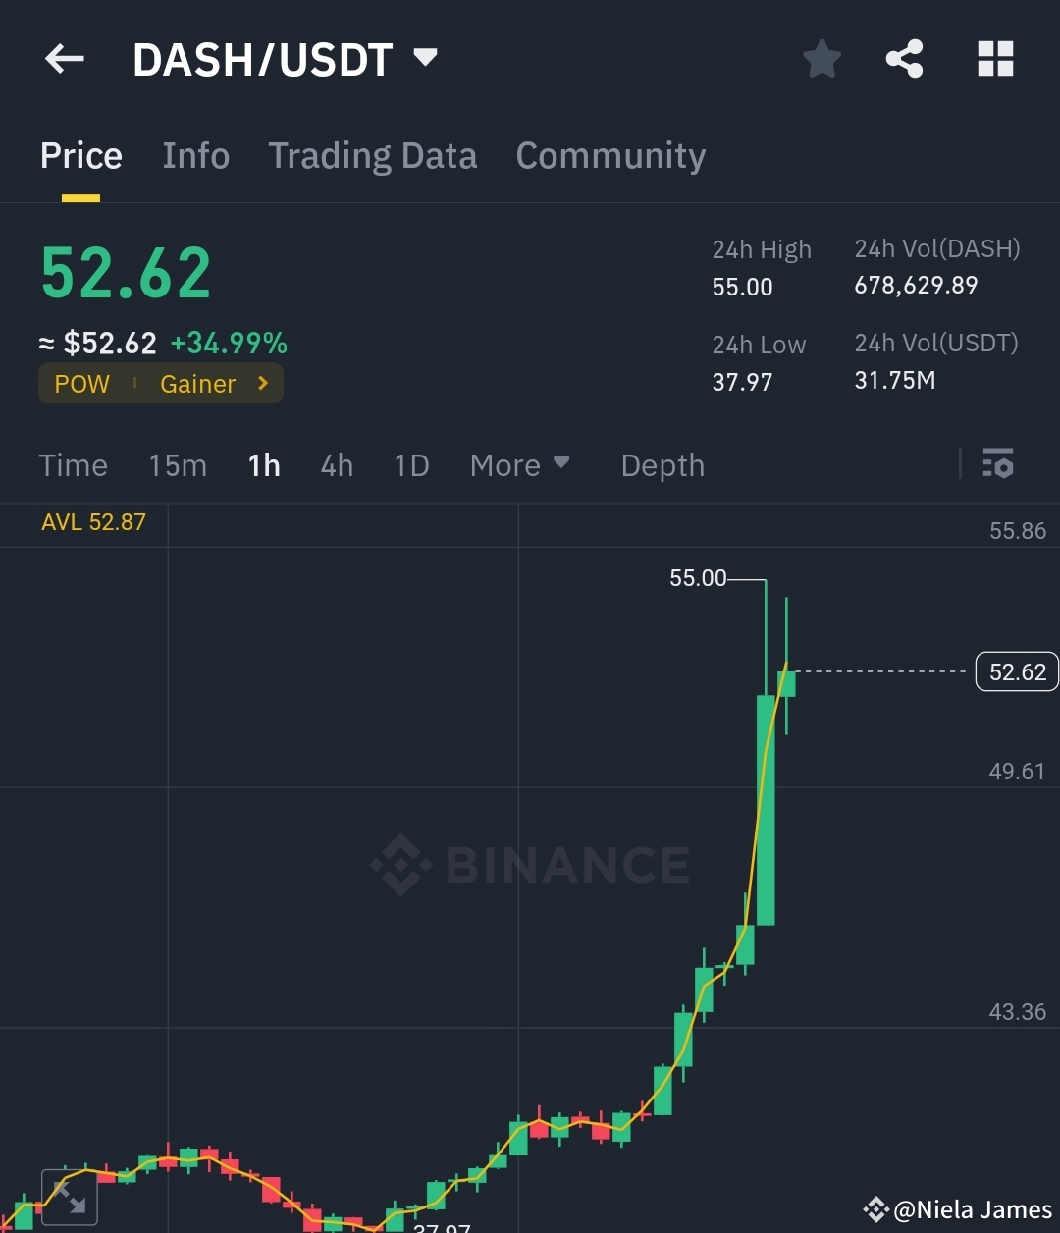
Task: Click the grid layout icon top right
Action: click(x=995, y=59)
